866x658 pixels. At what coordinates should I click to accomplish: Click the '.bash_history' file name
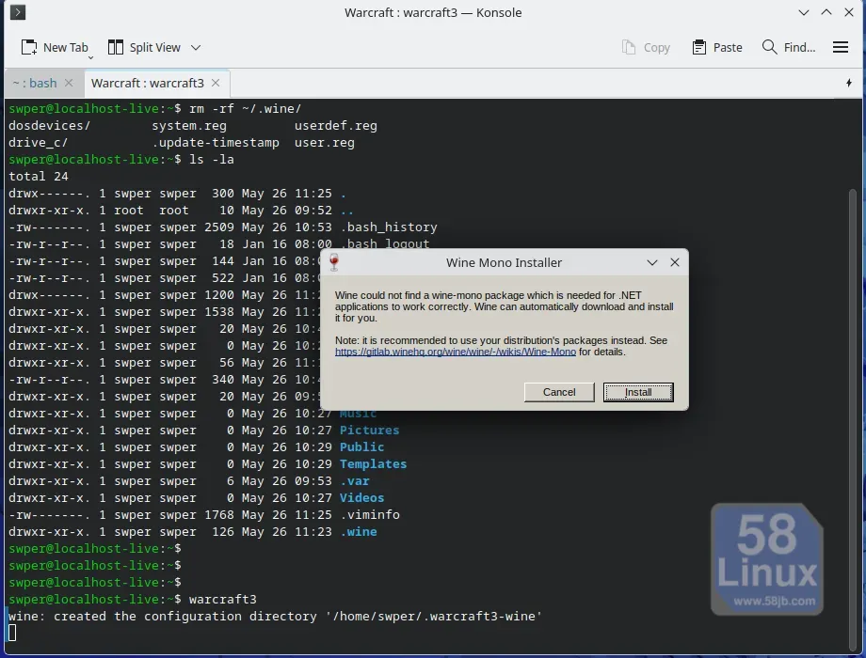[389, 227]
